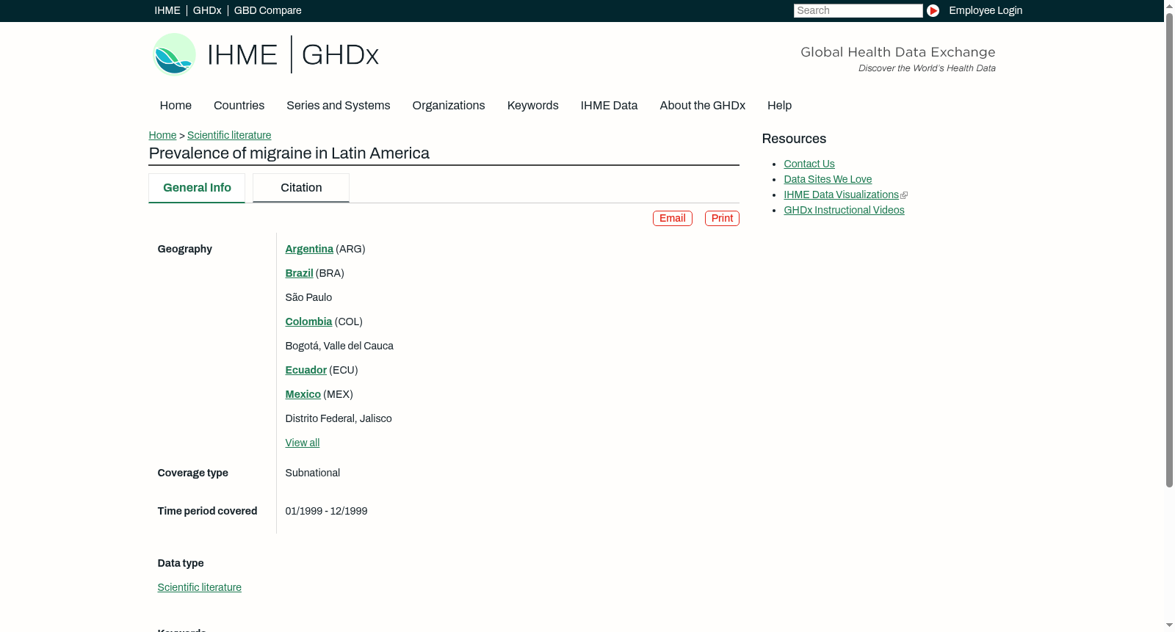Switch to the Citation tab
This screenshot has width=1175, height=632.
tap(301, 188)
